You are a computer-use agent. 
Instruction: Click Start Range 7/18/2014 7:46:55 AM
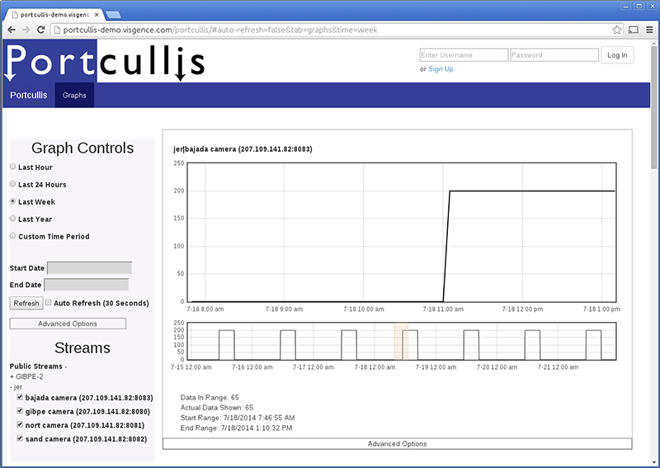click(x=238, y=418)
